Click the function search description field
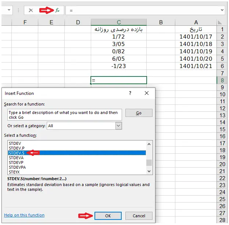The width and height of the screenshot is (229, 225). (x=64, y=115)
